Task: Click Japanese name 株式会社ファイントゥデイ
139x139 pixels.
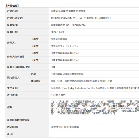Action: (x=65, y=46)
